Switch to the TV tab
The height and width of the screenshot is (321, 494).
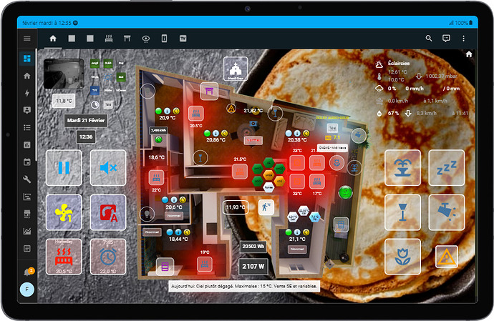[183, 38]
